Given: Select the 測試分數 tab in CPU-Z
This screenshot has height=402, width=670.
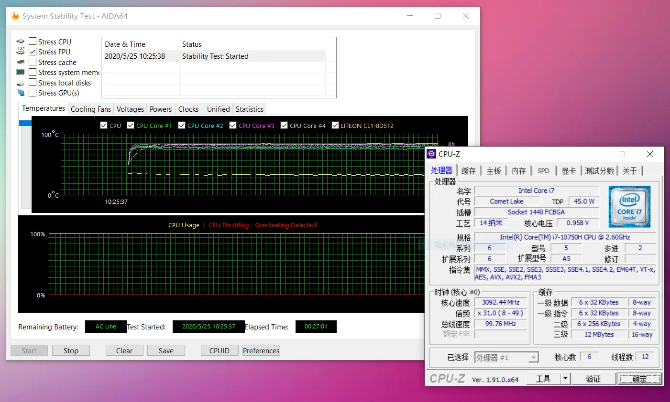Looking at the screenshot, I should point(599,171).
